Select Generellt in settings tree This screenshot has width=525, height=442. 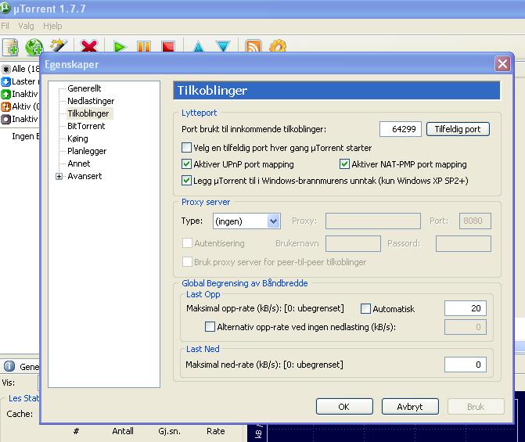pos(84,88)
